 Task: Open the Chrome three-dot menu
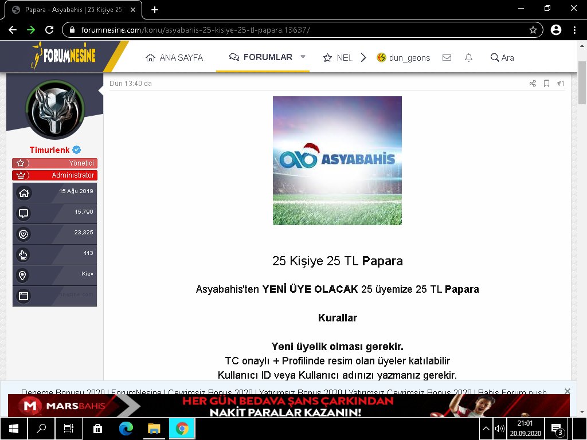pyautogui.click(x=574, y=30)
